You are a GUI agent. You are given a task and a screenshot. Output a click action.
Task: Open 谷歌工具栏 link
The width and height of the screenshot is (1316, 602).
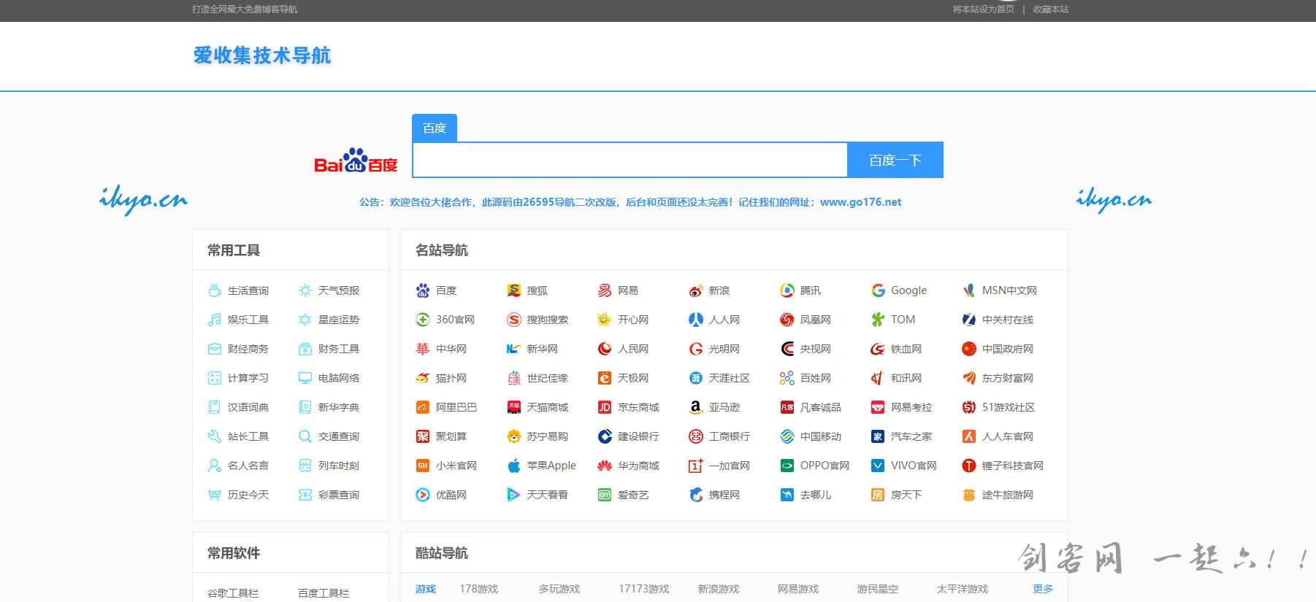click(x=233, y=593)
